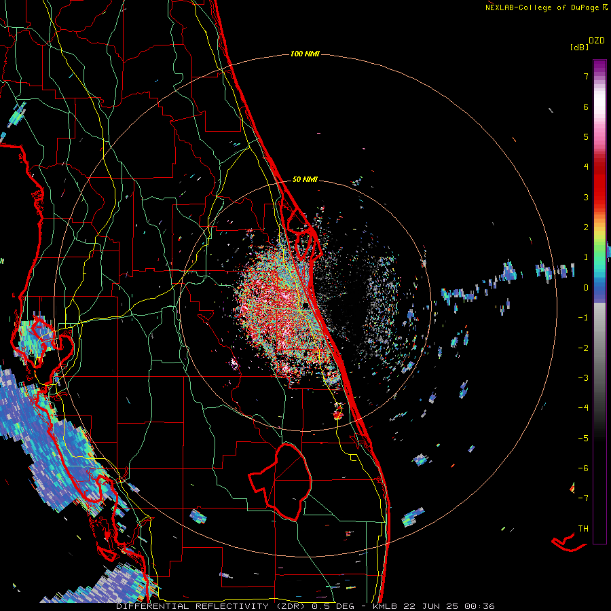The height and width of the screenshot is (611, 611).
Task: Click the 1 value on color scale
Action: [x=586, y=257]
